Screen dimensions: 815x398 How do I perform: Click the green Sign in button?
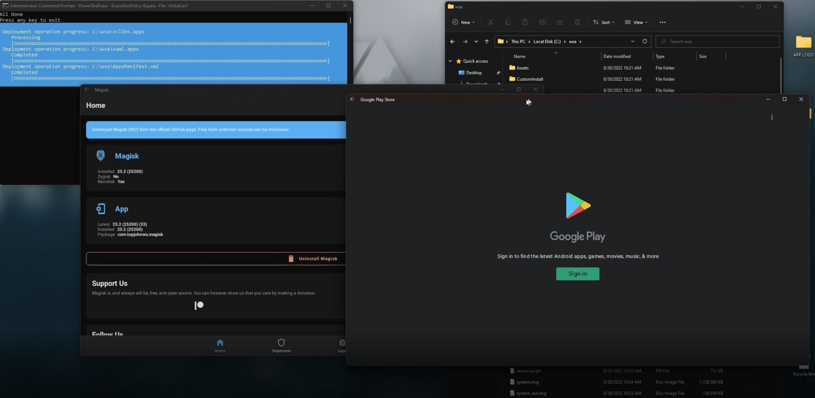click(x=577, y=274)
